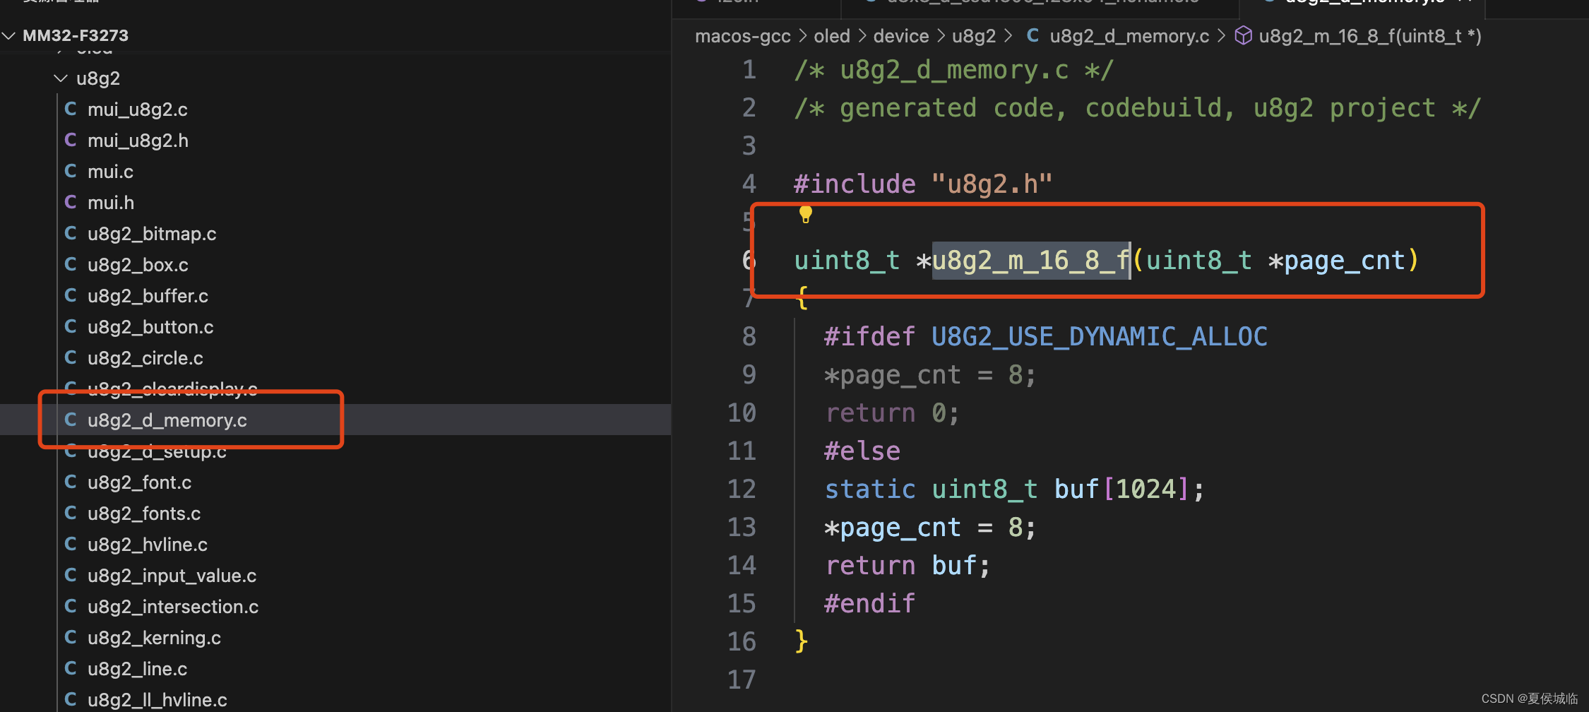
Task: Click line number 8 in gutter
Action: [x=749, y=336]
